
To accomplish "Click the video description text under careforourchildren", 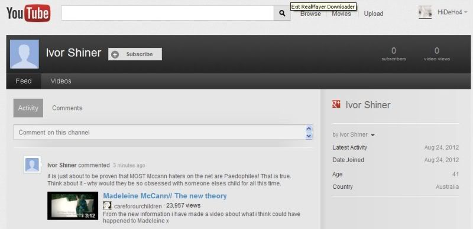I will (202, 218).
